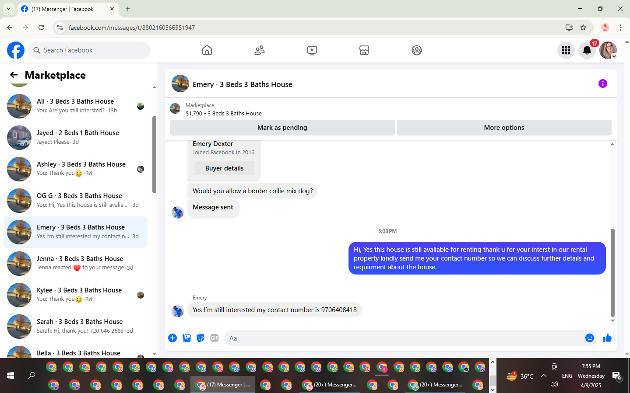Open the Chrome three-dot menu

tap(621, 28)
